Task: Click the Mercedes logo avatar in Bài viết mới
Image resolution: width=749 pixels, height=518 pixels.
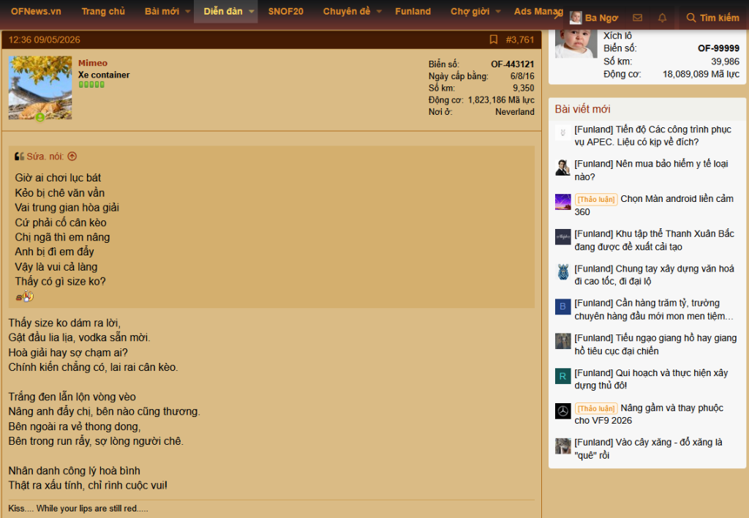Action: tap(562, 411)
